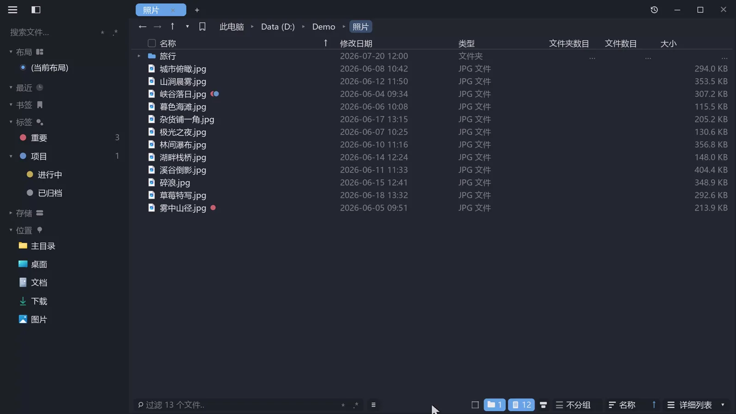This screenshot has width=736, height=414.
Task: Open the history clock icon
Action: point(654,10)
